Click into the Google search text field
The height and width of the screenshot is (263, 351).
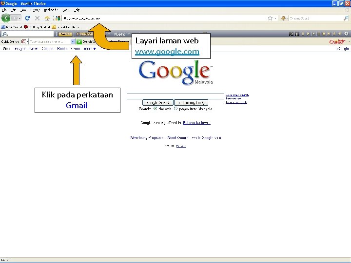pyautogui.click(x=175, y=96)
